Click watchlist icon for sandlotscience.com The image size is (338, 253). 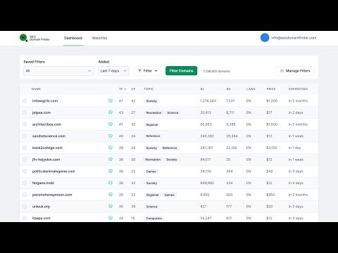pyautogui.click(x=111, y=136)
